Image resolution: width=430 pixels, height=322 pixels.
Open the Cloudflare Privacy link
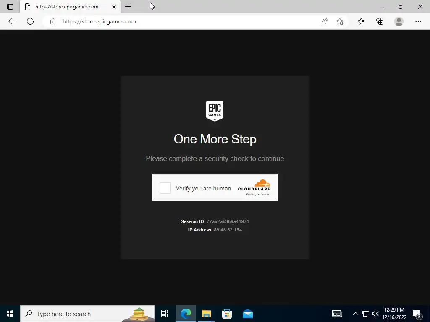(251, 194)
